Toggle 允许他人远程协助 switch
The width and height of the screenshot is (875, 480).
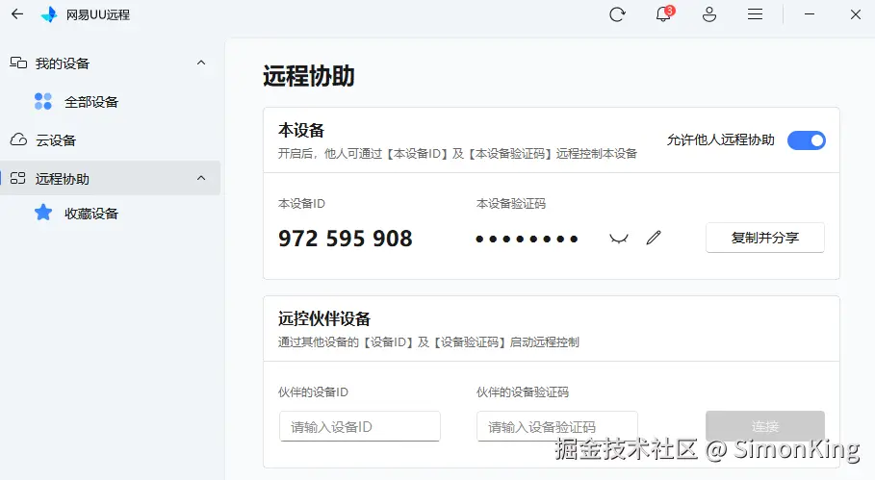tap(807, 140)
